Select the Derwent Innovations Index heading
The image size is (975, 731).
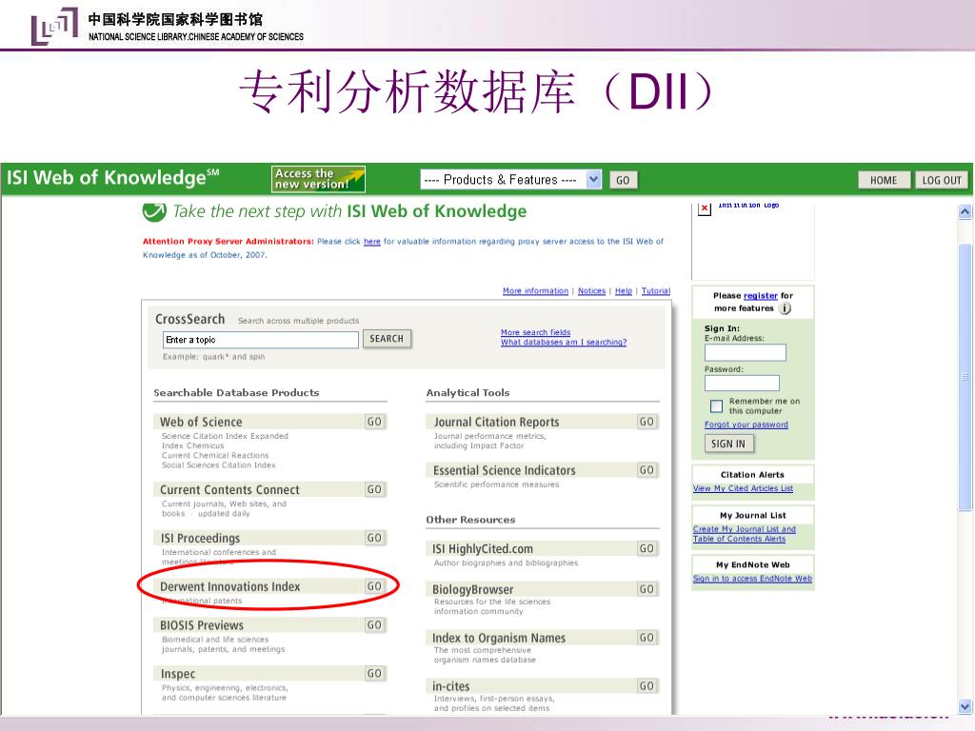[230, 586]
